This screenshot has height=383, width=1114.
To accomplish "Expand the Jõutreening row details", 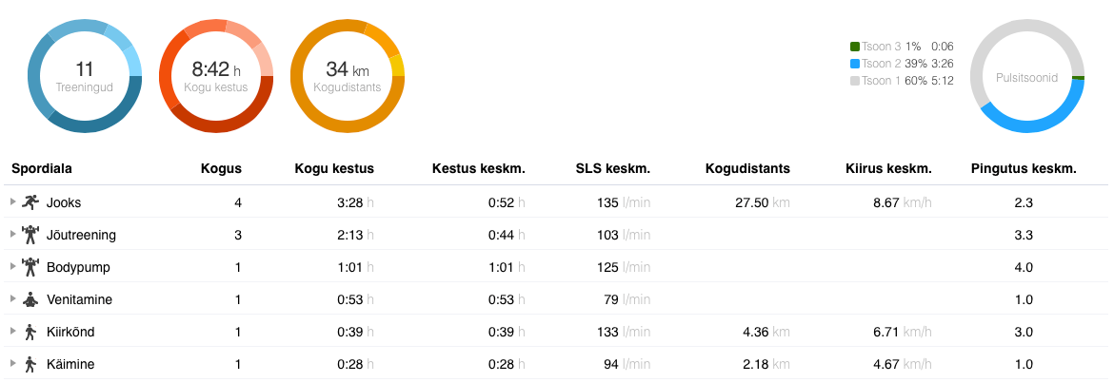I will coord(13,235).
